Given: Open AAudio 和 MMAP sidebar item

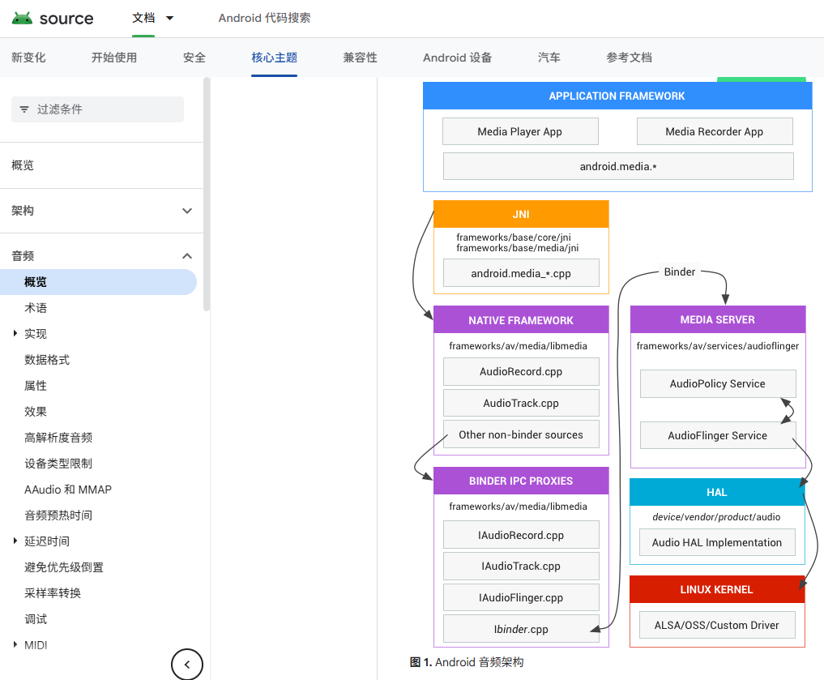Looking at the screenshot, I should click(68, 490).
